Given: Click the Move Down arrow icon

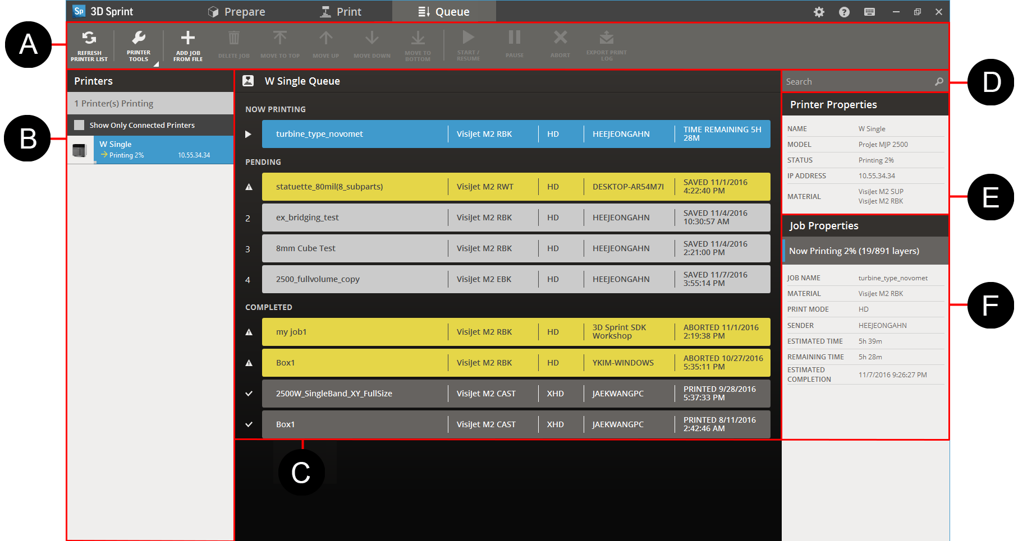Looking at the screenshot, I should point(372,38).
